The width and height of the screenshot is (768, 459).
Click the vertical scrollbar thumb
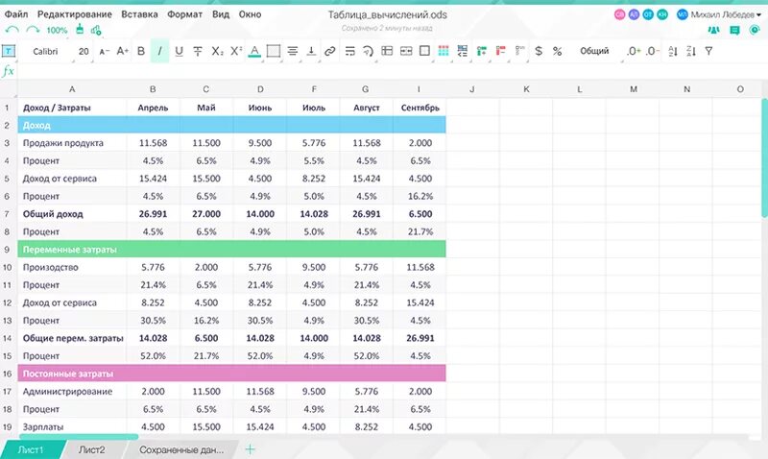764,157
